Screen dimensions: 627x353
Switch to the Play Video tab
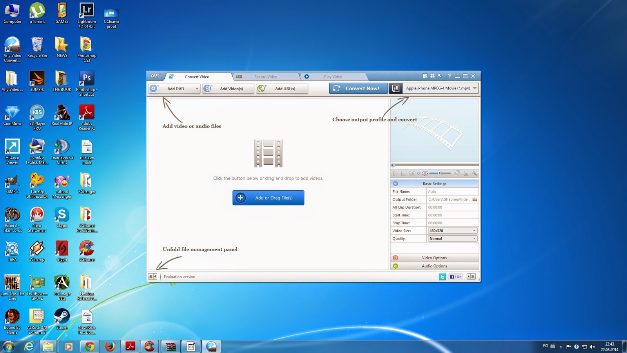(332, 76)
